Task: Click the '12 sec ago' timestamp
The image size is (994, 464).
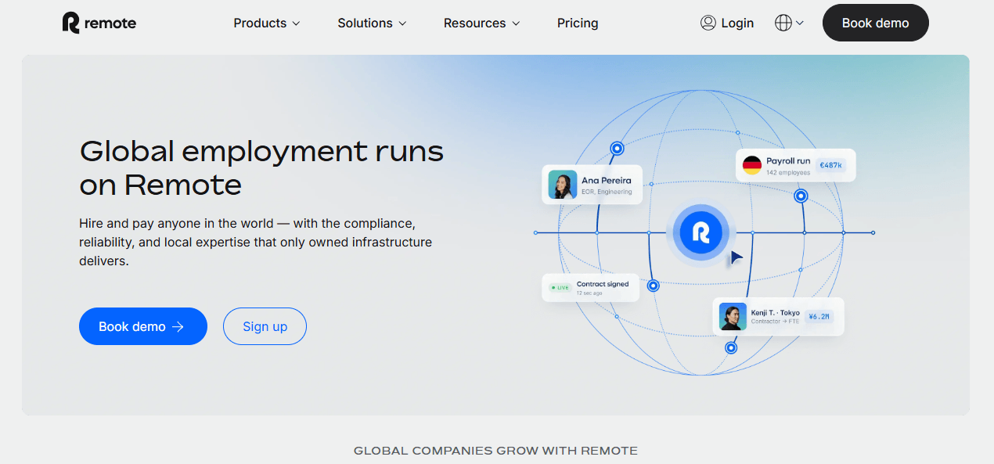Action: pyautogui.click(x=589, y=293)
